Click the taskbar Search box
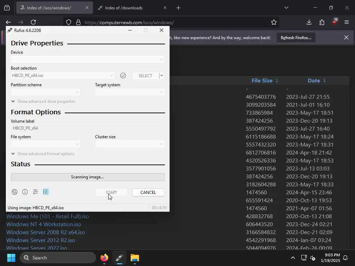355x266 pixels. (58, 258)
